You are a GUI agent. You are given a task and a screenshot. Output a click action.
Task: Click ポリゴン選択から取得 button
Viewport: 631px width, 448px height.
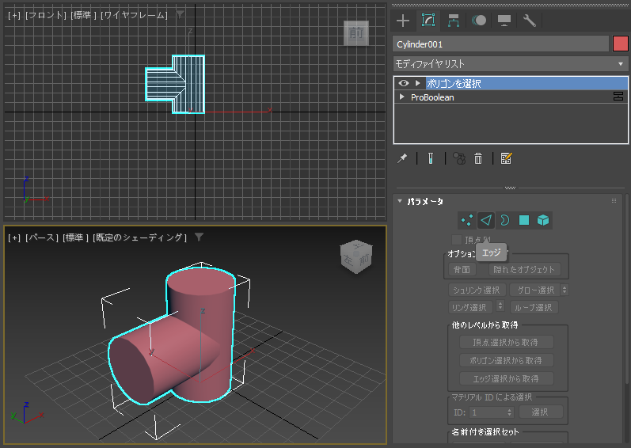(x=506, y=360)
